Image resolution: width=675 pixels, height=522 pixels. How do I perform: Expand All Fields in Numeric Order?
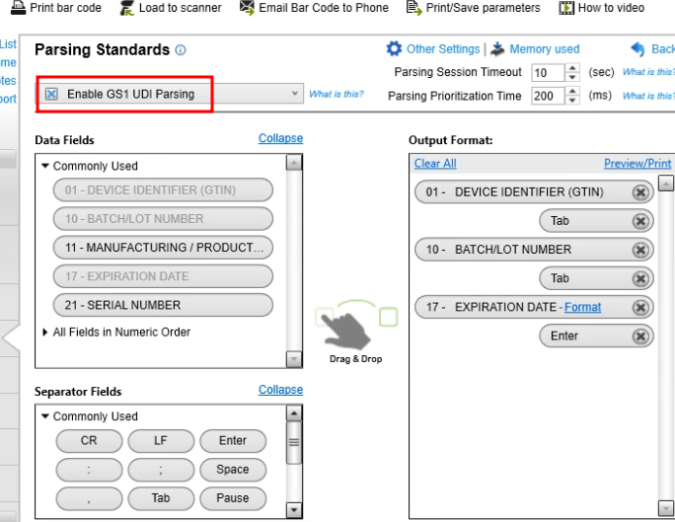(45, 333)
